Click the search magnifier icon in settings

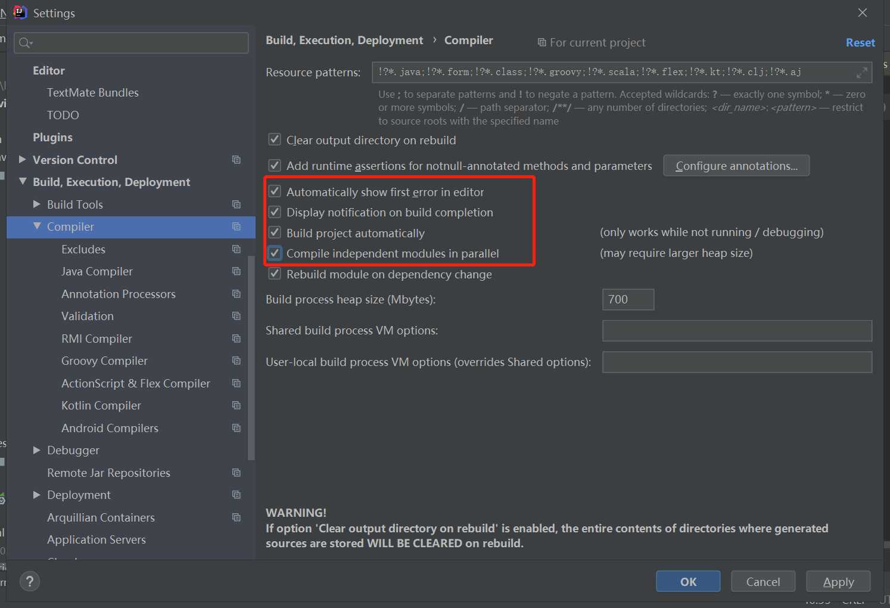click(25, 43)
